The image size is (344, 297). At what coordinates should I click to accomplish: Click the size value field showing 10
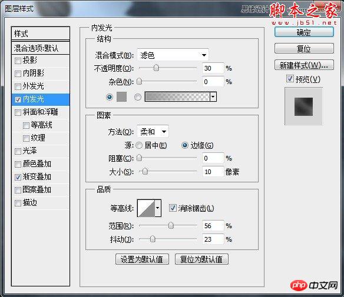pyautogui.click(x=213, y=172)
